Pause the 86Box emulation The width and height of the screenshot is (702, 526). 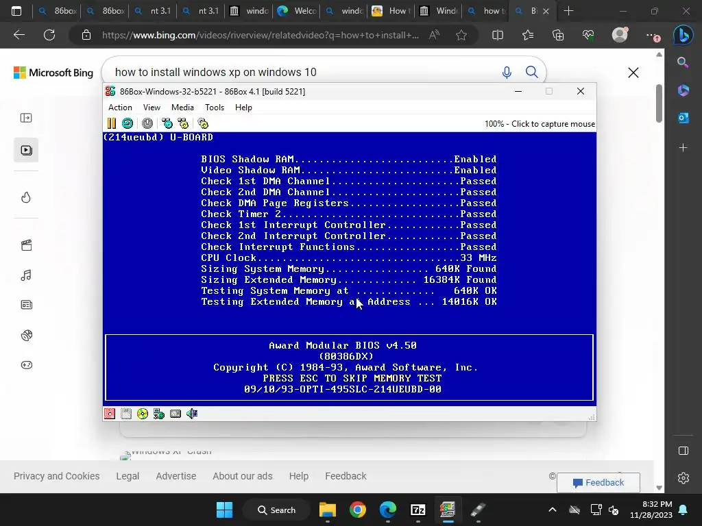tap(112, 123)
